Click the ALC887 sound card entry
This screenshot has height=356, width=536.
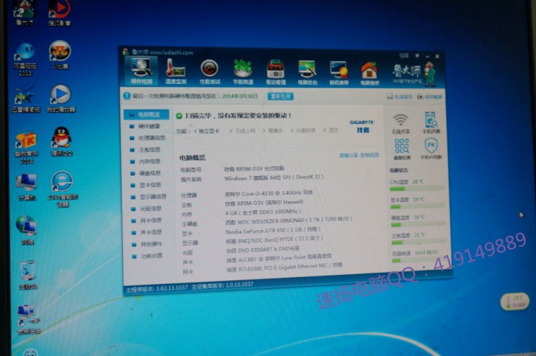click(278, 259)
